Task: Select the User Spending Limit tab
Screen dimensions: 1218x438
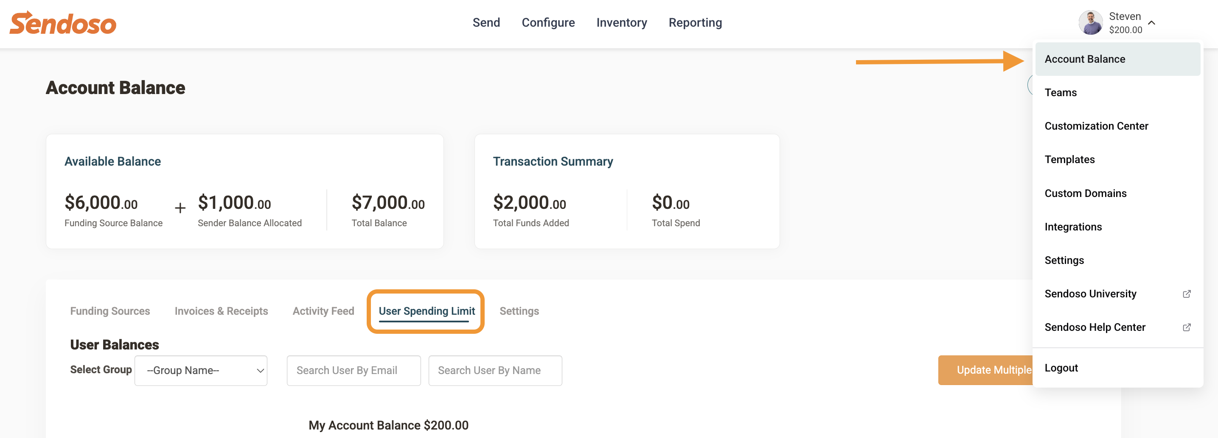Action: click(x=427, y=311)
